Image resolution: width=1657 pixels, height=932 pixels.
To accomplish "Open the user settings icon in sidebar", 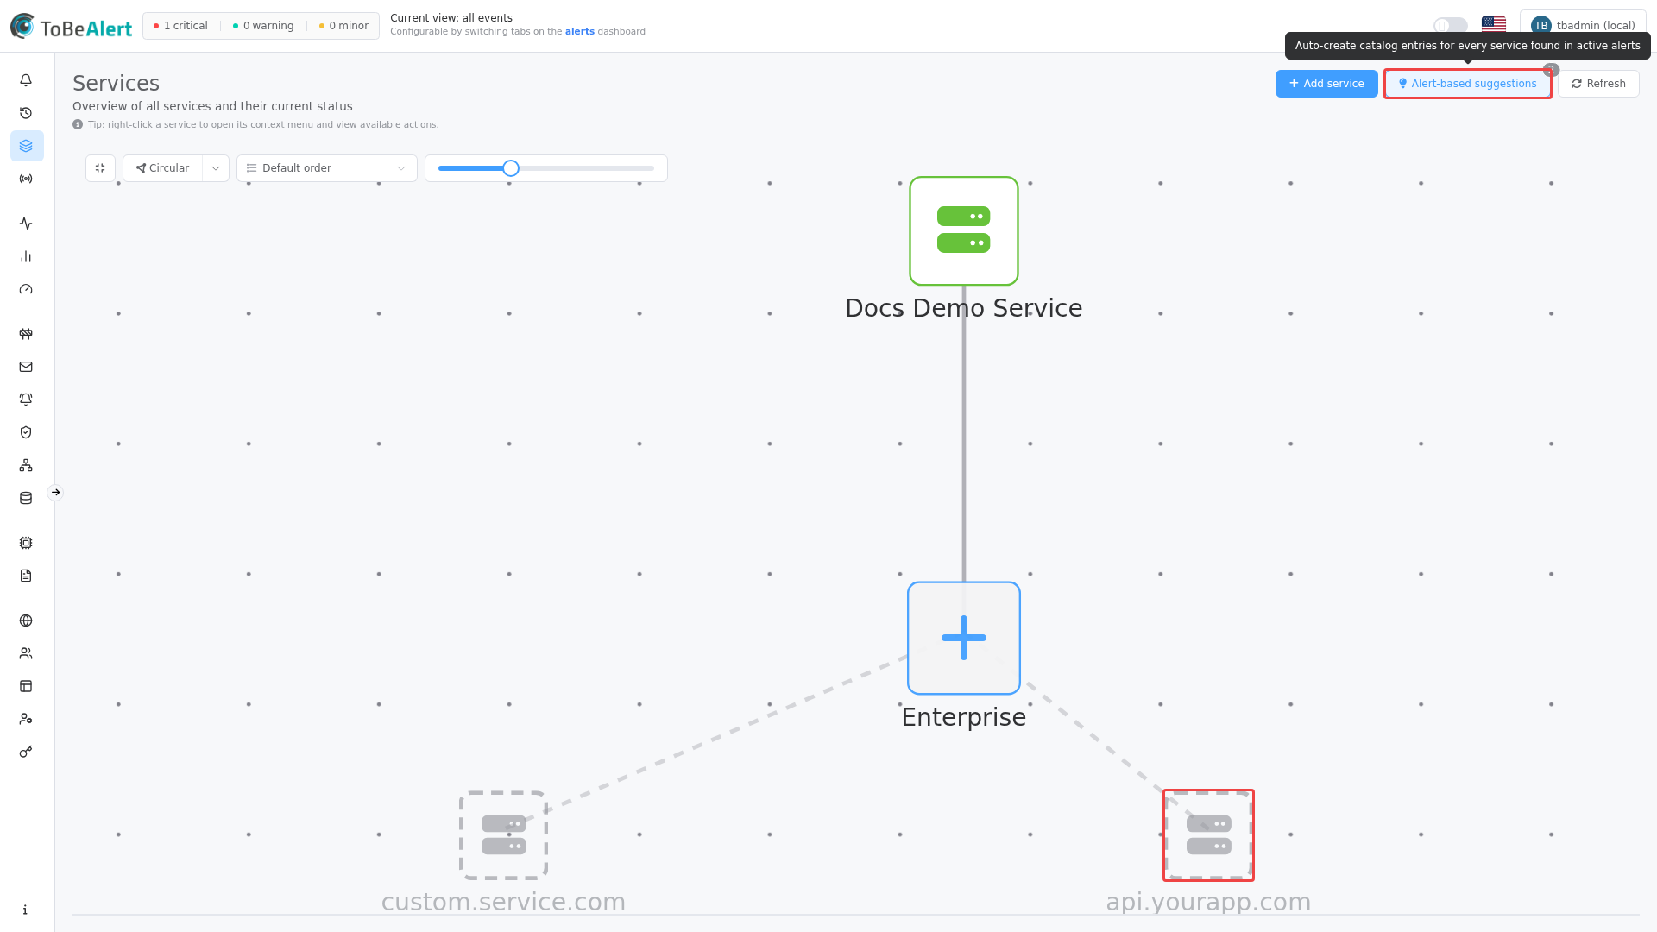I will [x=26, y=719].
